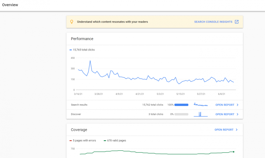The width and height of the screenshot is (265, 158).
Task: Click chevron beside Coverage Open Report
Action: (237, 130)
